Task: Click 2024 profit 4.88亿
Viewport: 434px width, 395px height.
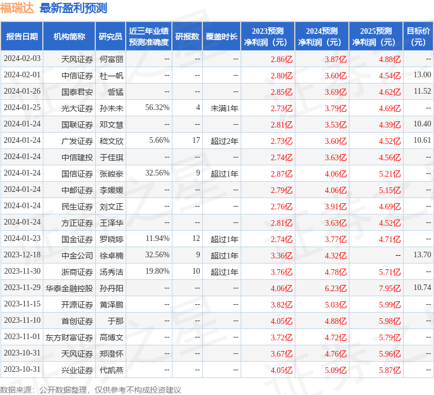Action: pyautogui.click(x=335, y=321)
